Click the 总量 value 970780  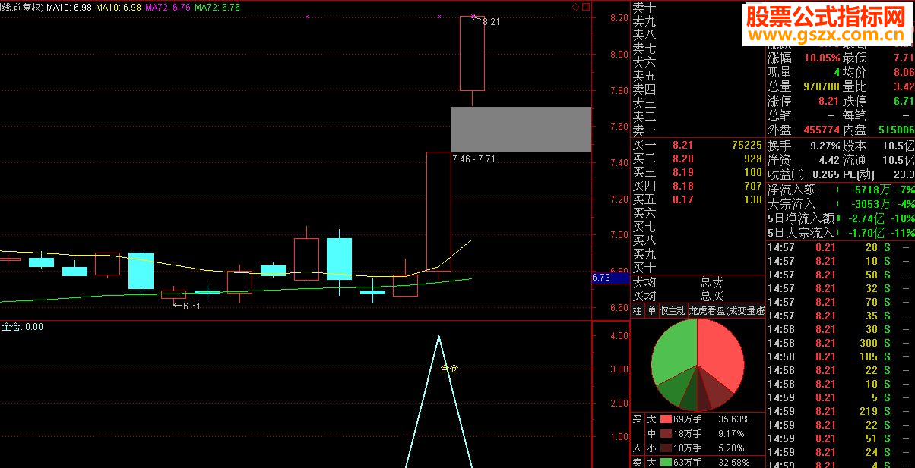(821, 86)
